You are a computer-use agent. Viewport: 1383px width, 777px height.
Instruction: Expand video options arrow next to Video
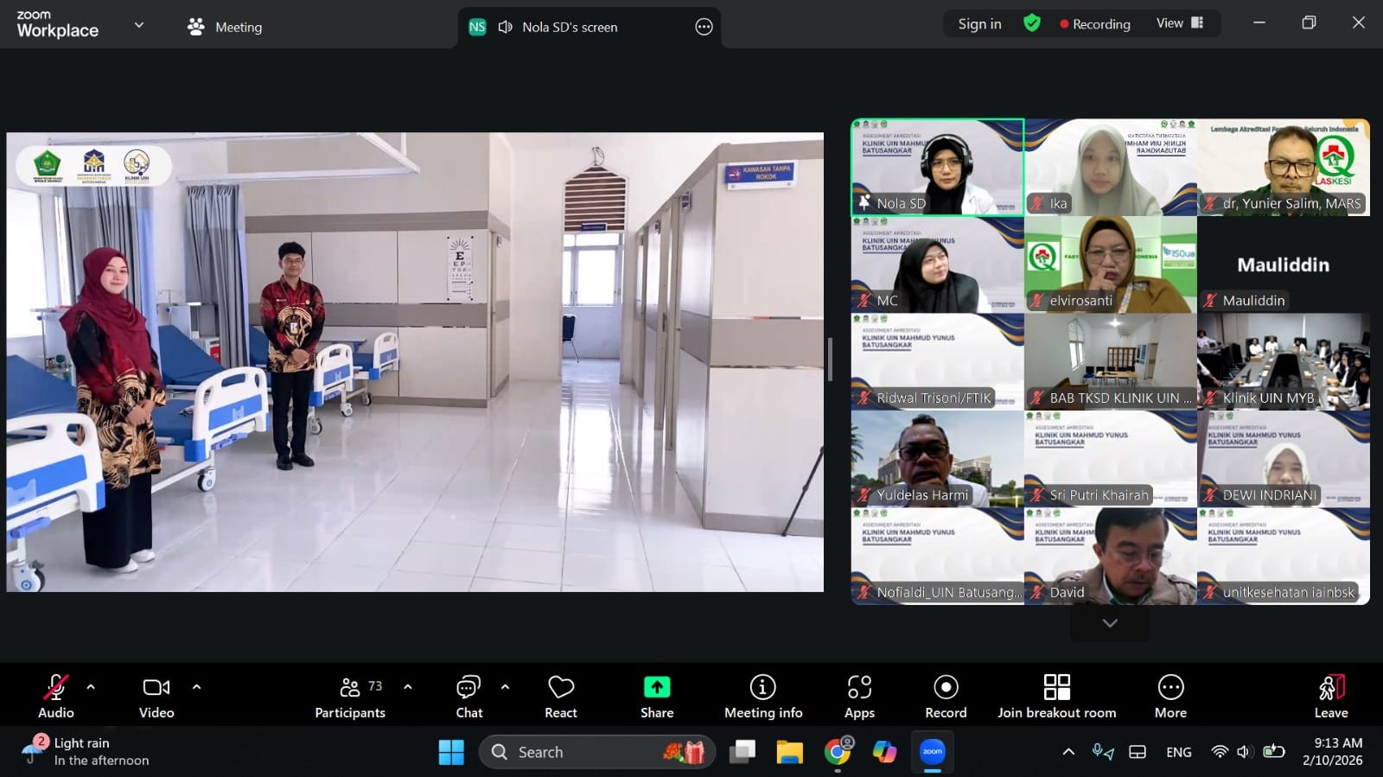pos(196,687)
